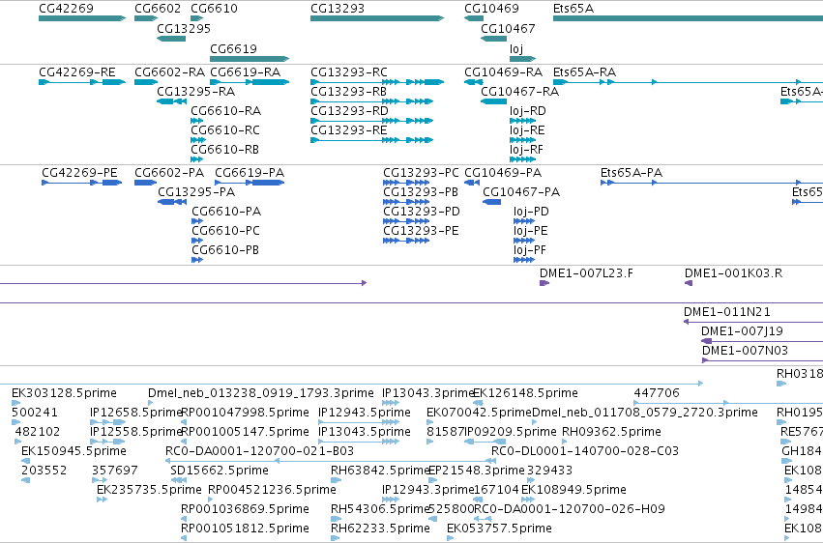The height and width of the screenshot is (543, 823).
Task: Select EST EK235735.5prime
Action: coord(149,490)
